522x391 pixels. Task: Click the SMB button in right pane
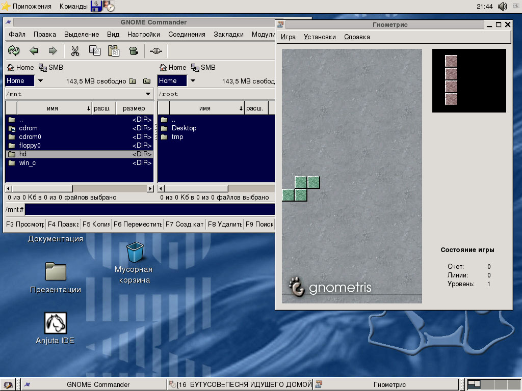[203, 68]
